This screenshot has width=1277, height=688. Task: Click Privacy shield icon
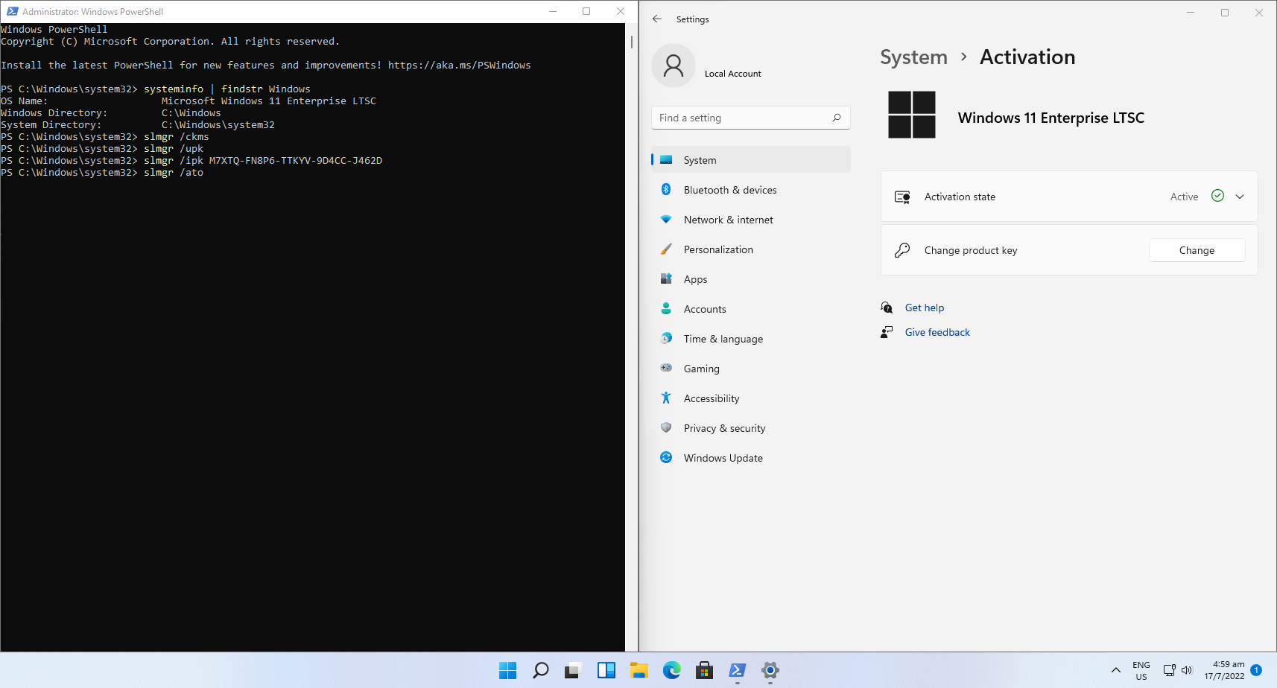pos(666,427)
